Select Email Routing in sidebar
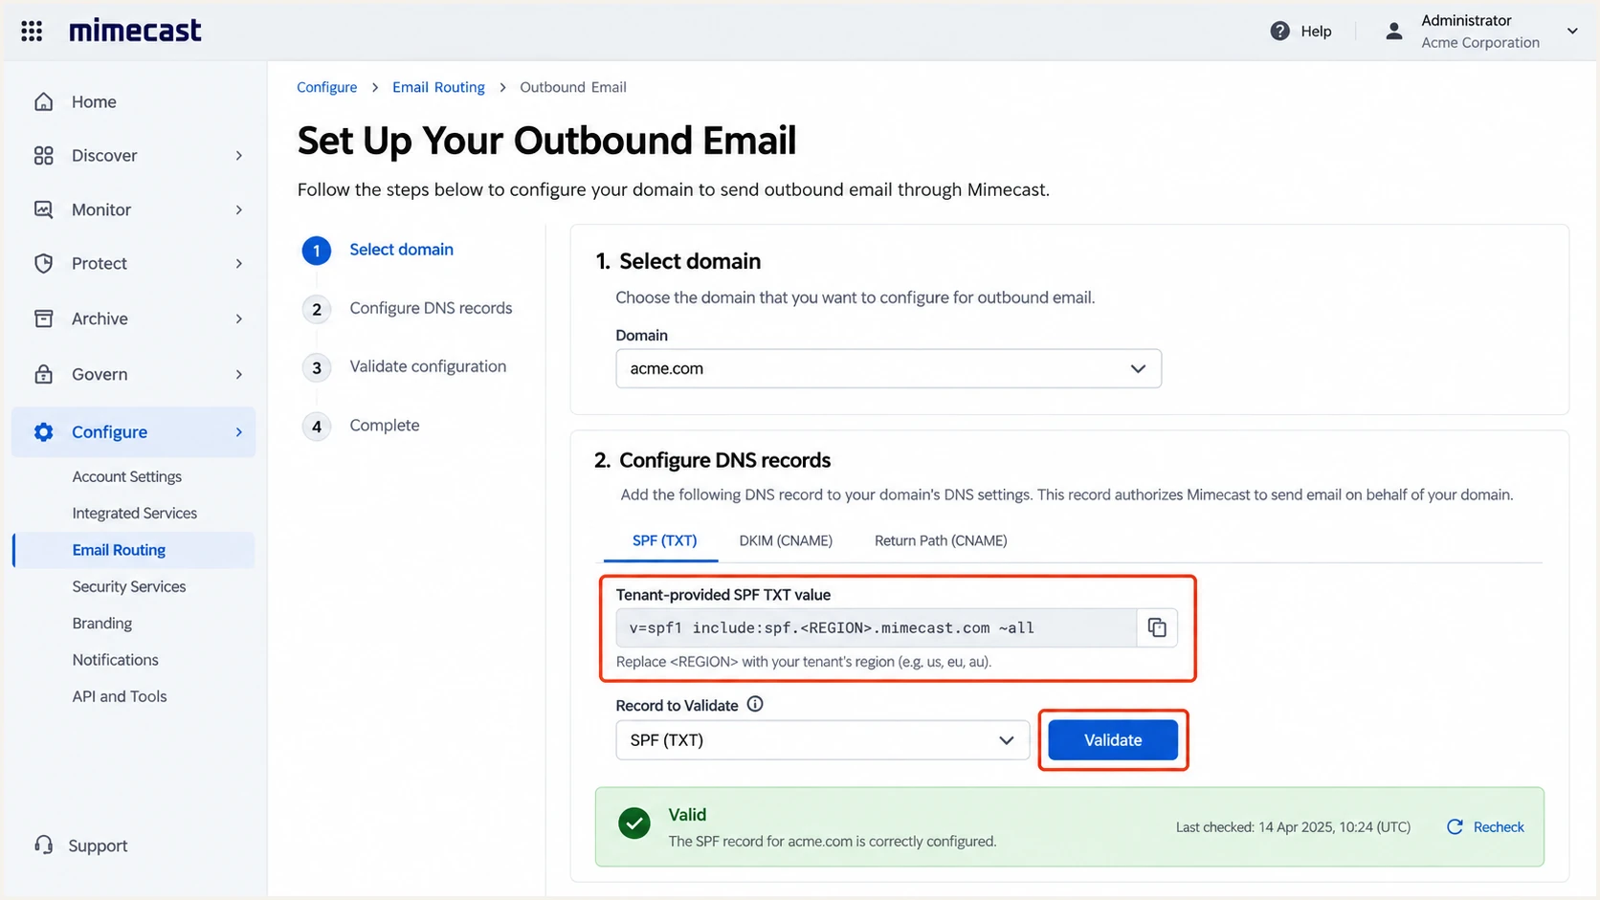The image size is (1600, 900). click(135, 550)
